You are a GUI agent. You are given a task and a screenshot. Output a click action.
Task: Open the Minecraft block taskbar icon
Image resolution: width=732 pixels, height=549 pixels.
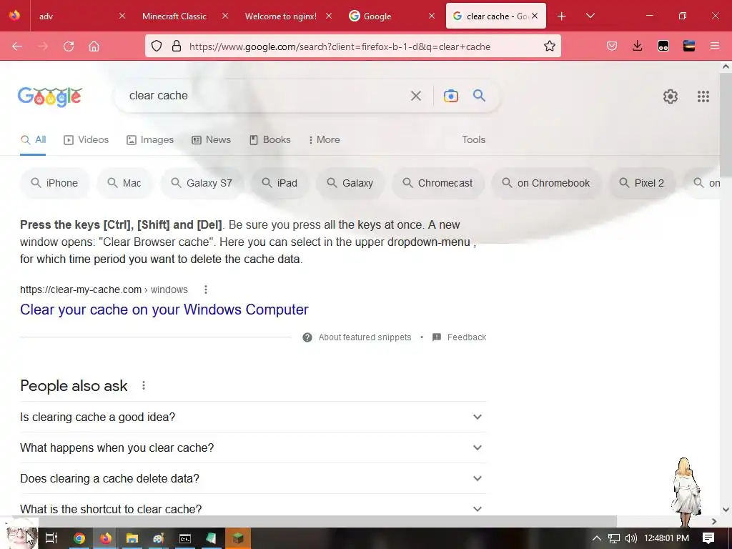[x=238, y=538]
